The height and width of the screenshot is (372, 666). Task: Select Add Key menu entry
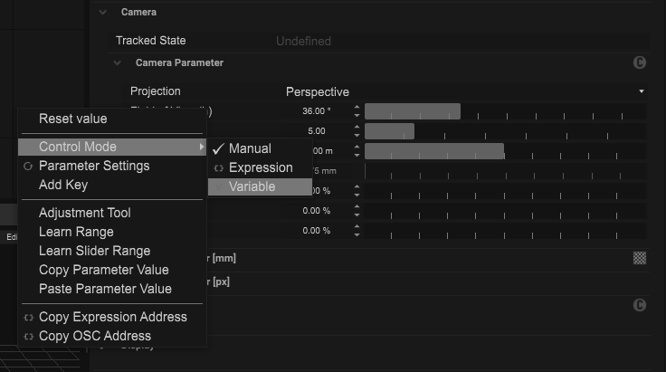click(63, 185)
